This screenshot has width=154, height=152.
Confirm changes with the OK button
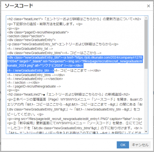click(x=123, y=145)
